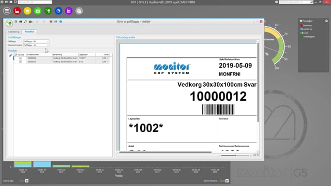Open the red Manufacturing module
This screenshot has width=331, height=186.
pyautogui.click(x=17, y=11)
